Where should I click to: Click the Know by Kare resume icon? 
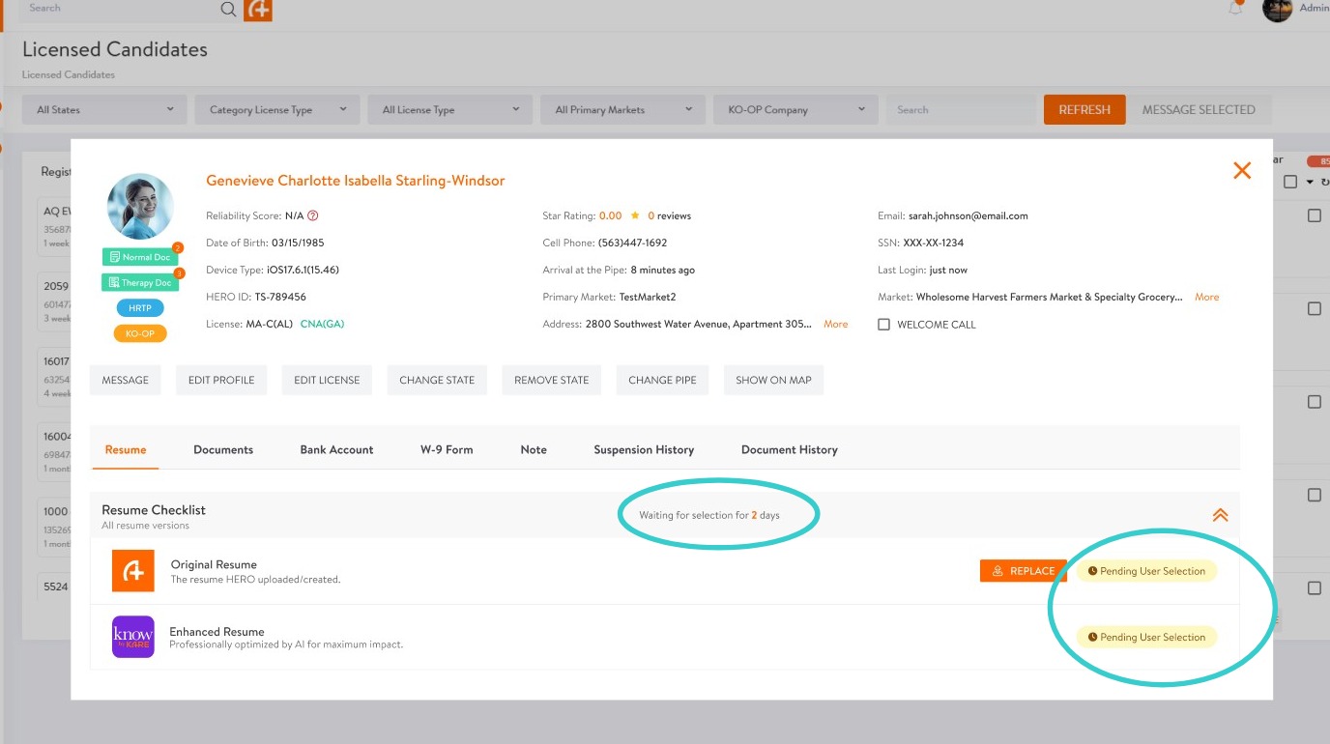(x=133, y=637)
